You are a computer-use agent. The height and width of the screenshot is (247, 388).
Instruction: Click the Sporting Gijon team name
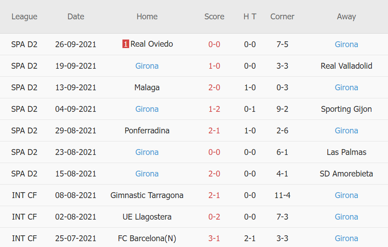[x=346, y=109]
